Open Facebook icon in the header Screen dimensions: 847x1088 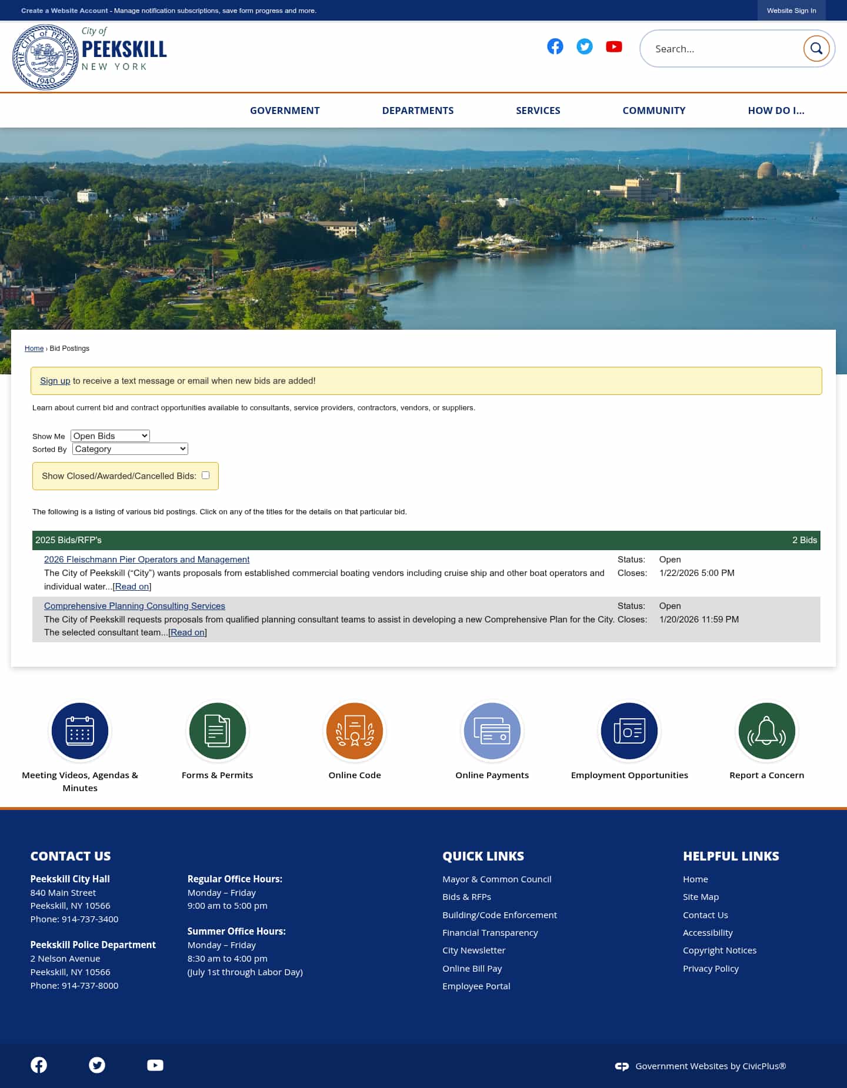[555, 46]
